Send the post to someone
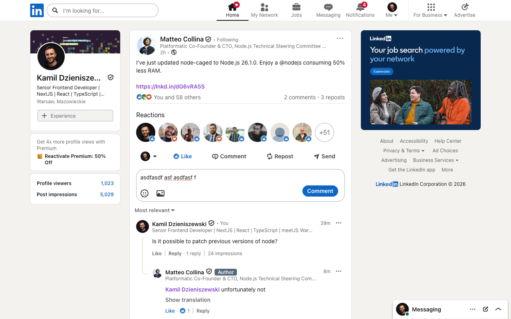This screenshot has height=319, width=511. (324, 156)
